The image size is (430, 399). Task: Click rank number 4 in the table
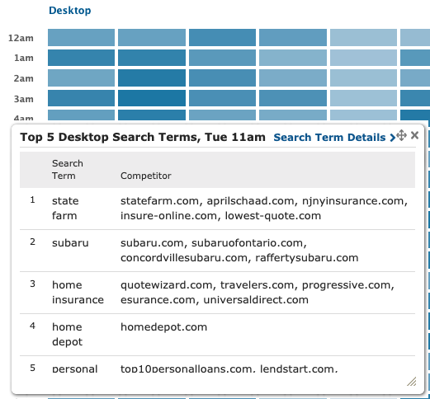pos(32,326)
